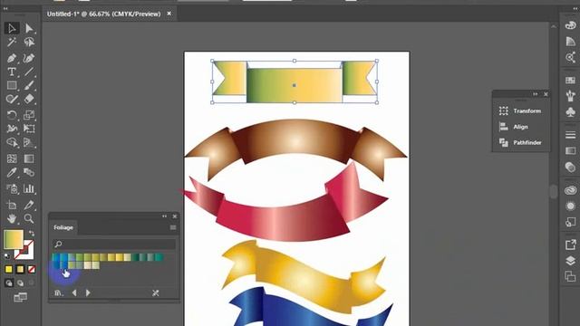580x326 pixels.
Task: Open the Color panel from right dock
Action: tap(570, 25)
